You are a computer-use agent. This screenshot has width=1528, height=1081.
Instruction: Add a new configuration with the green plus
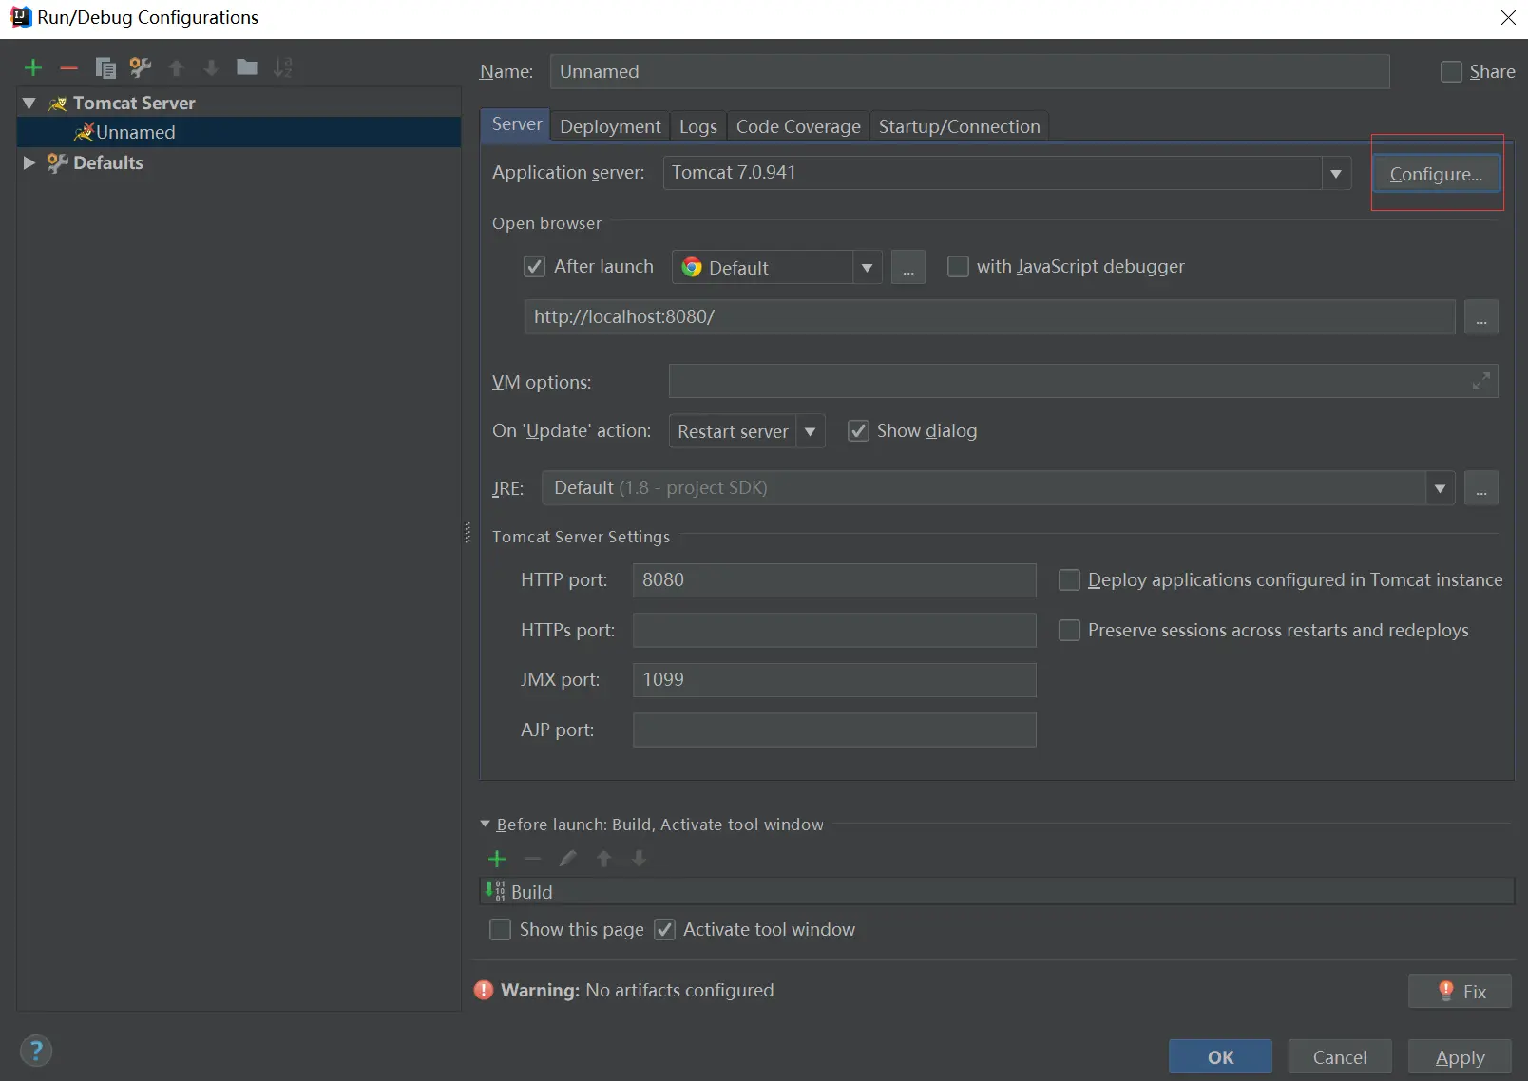[x=33, y=67]
